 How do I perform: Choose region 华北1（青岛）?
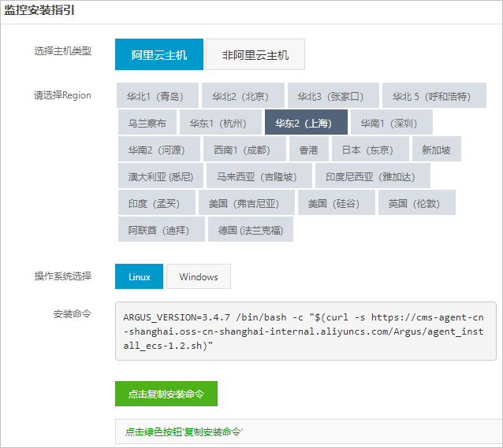[x=158, y=95]
